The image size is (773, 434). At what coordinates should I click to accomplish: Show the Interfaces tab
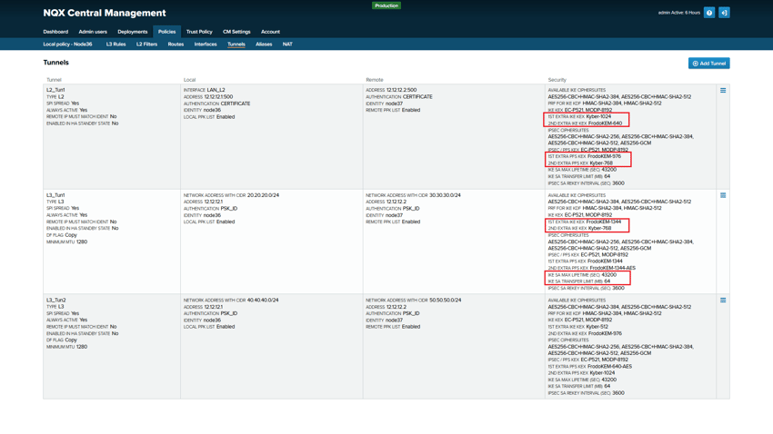[x=206, y=44]
